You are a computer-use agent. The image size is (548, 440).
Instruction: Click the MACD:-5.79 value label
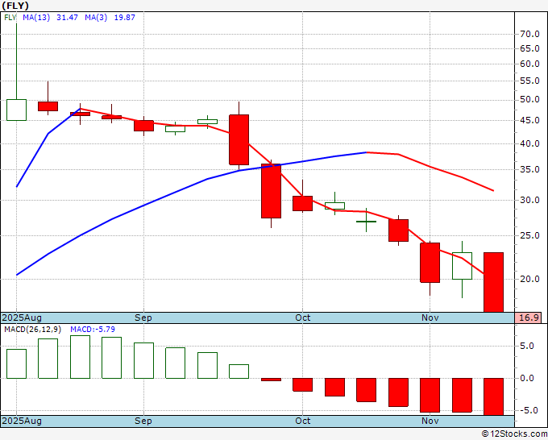point(93,330)
